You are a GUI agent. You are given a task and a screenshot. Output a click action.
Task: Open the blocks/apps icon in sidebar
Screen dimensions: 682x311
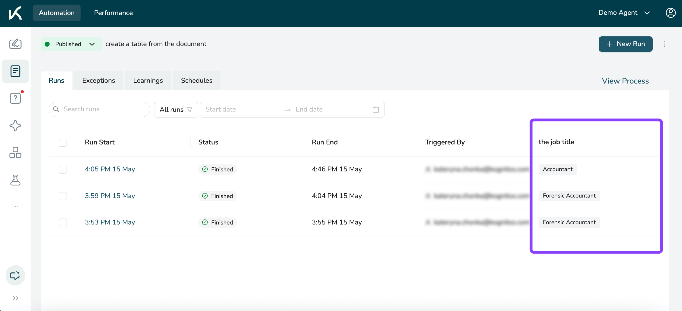(15, 153)
